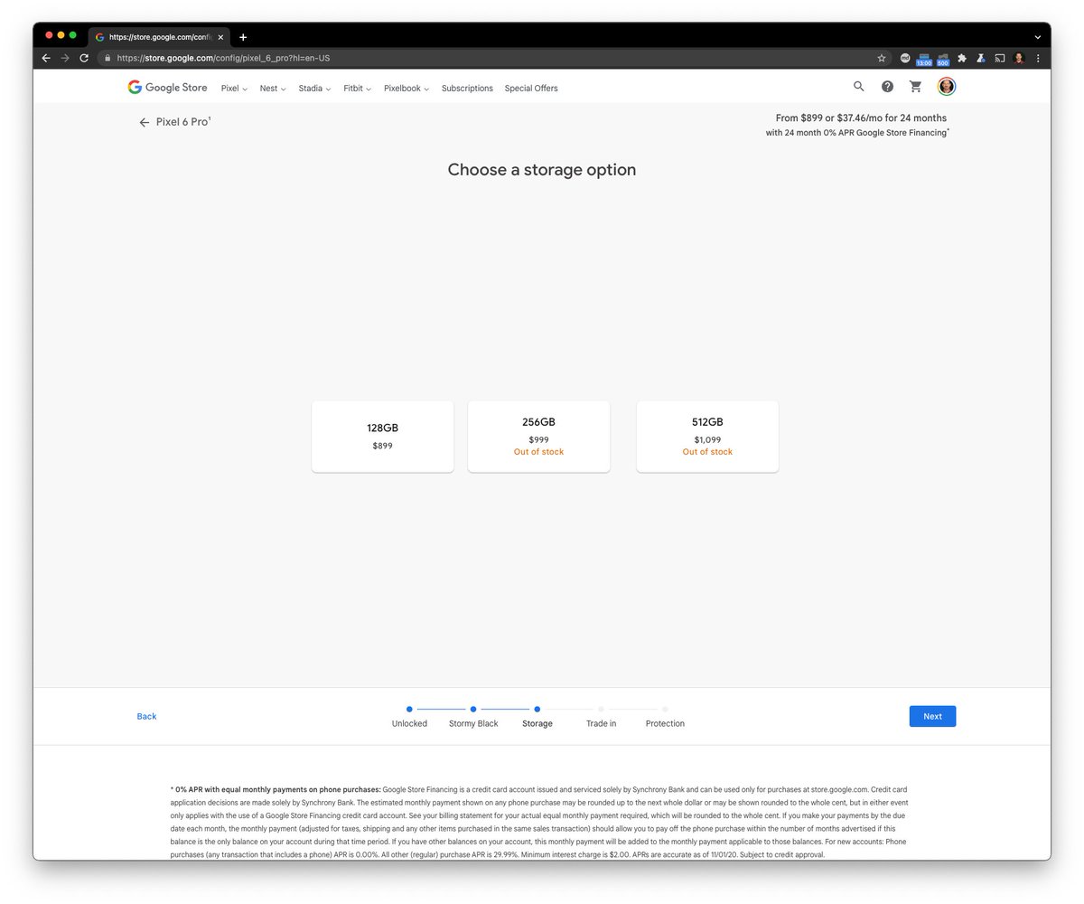Open the extension showing 13:00 badge
Screen dimensions: 1084x904
tap(923, 59)
